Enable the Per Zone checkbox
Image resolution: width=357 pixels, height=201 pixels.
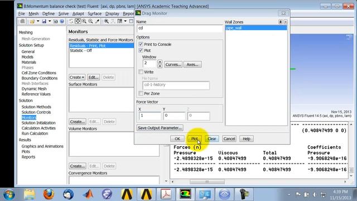[x=141, y=93]
